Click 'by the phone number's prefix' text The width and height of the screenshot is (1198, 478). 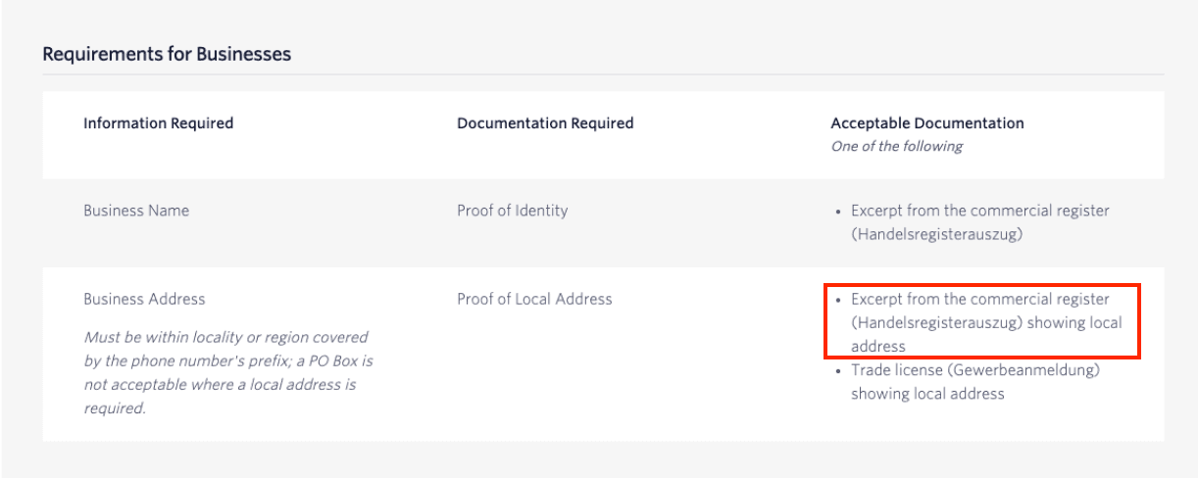[x=188, y=360]
